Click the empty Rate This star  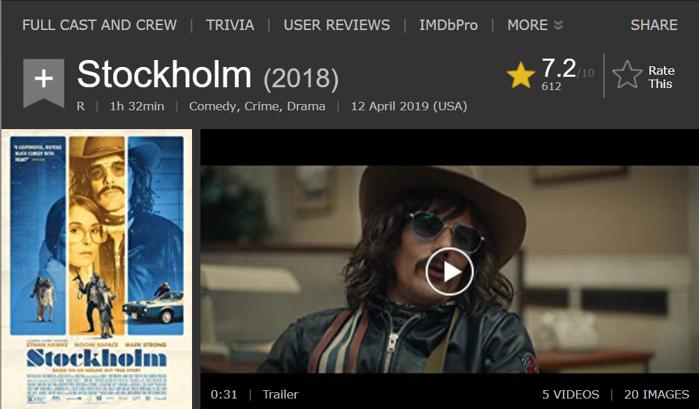tap(627, 75)
